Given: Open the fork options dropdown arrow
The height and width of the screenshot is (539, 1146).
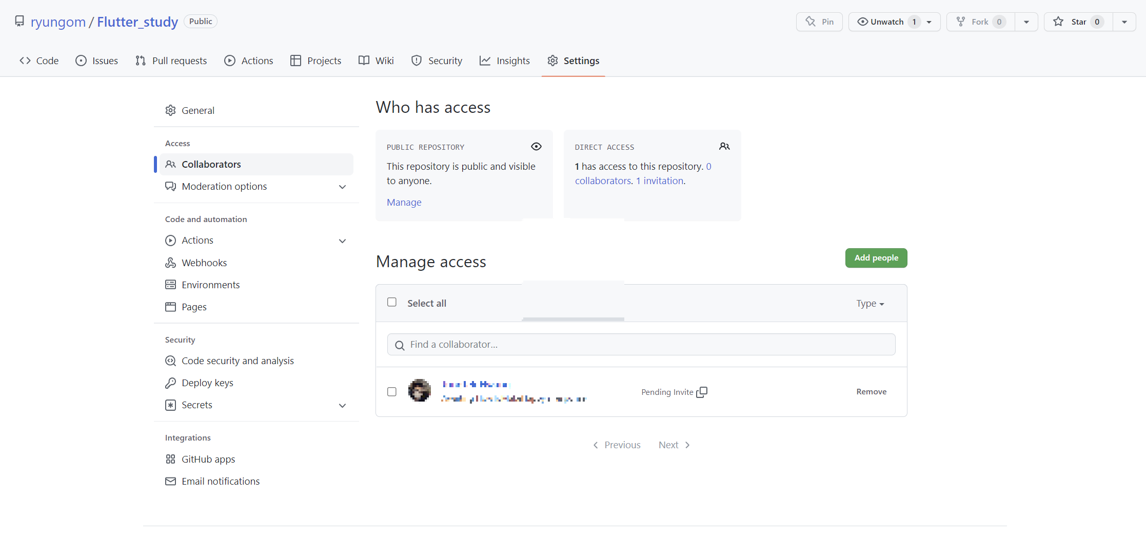Looking at the screenshot, I should [x=1026, y=22].
